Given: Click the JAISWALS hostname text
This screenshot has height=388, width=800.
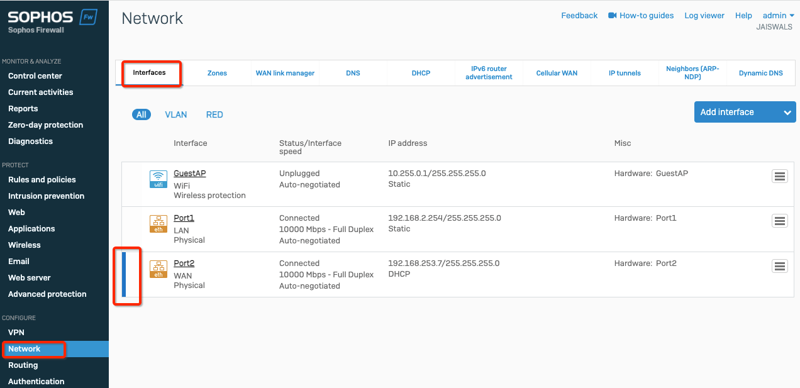Looking at the screenshot, I should 775,28.
